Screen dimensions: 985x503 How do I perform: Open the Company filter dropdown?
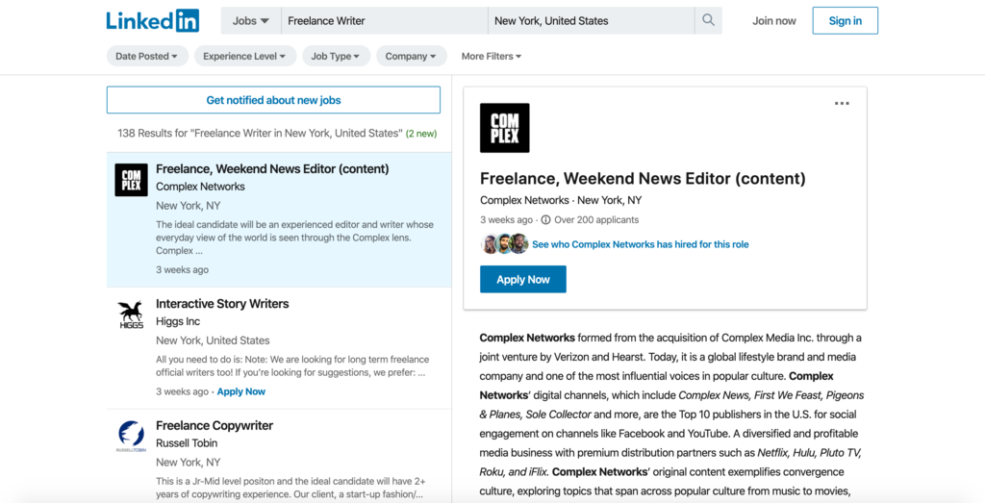411,57
